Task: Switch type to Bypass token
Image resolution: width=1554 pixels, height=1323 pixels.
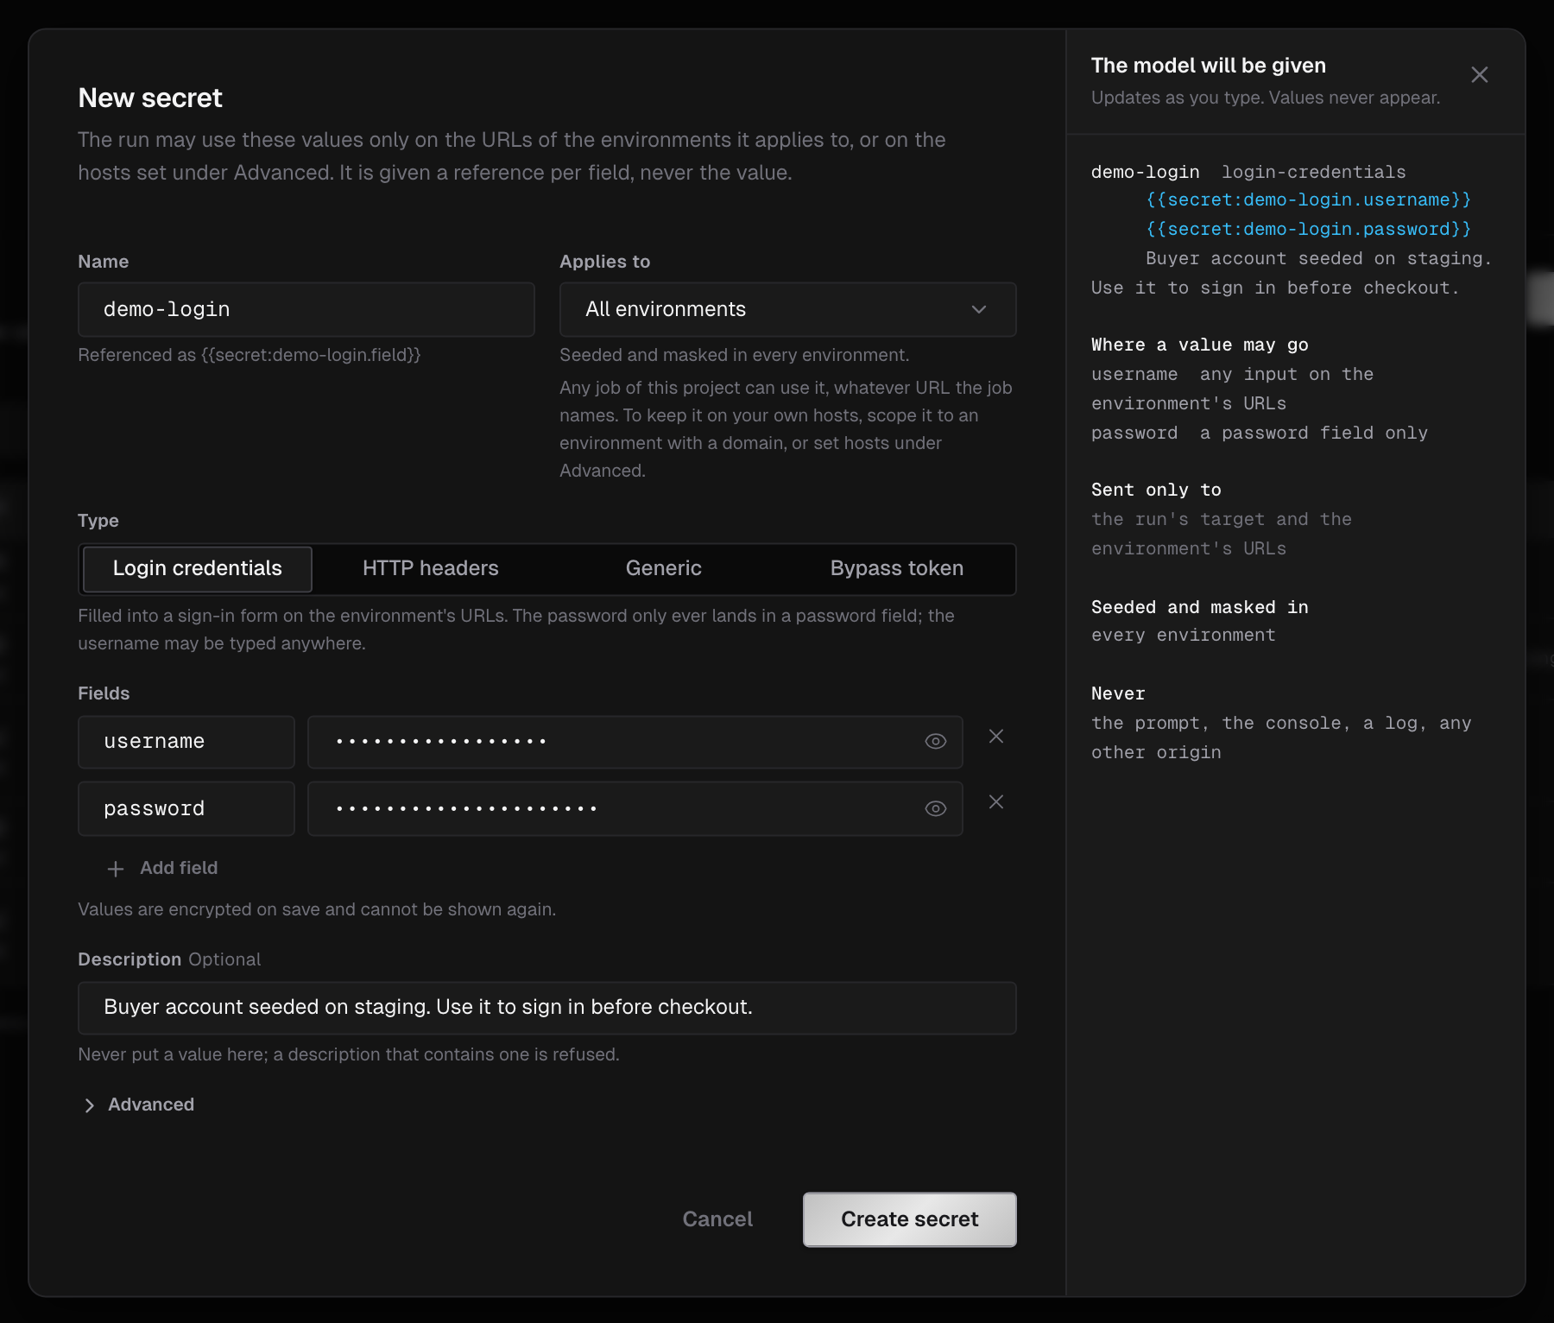Action: [x=896, y=569]
